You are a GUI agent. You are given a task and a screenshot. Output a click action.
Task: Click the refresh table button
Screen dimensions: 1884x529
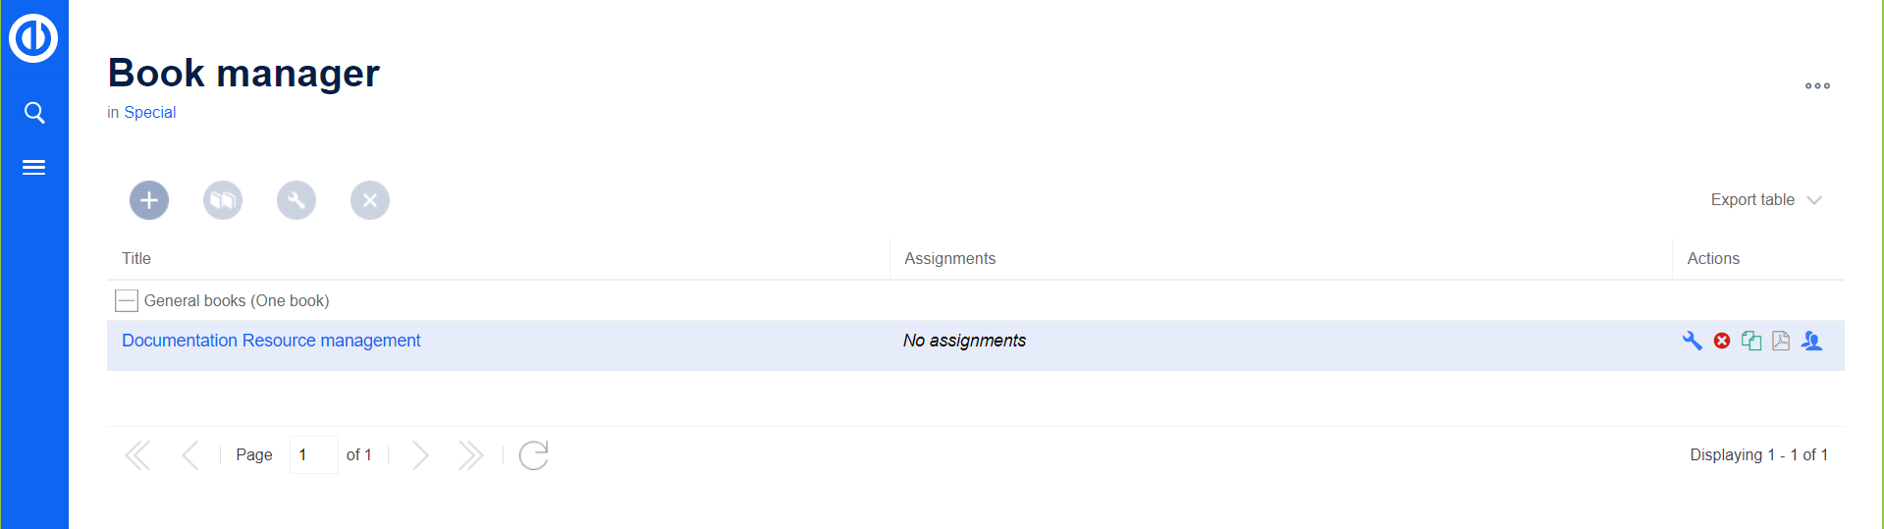[x=533, y=455]
